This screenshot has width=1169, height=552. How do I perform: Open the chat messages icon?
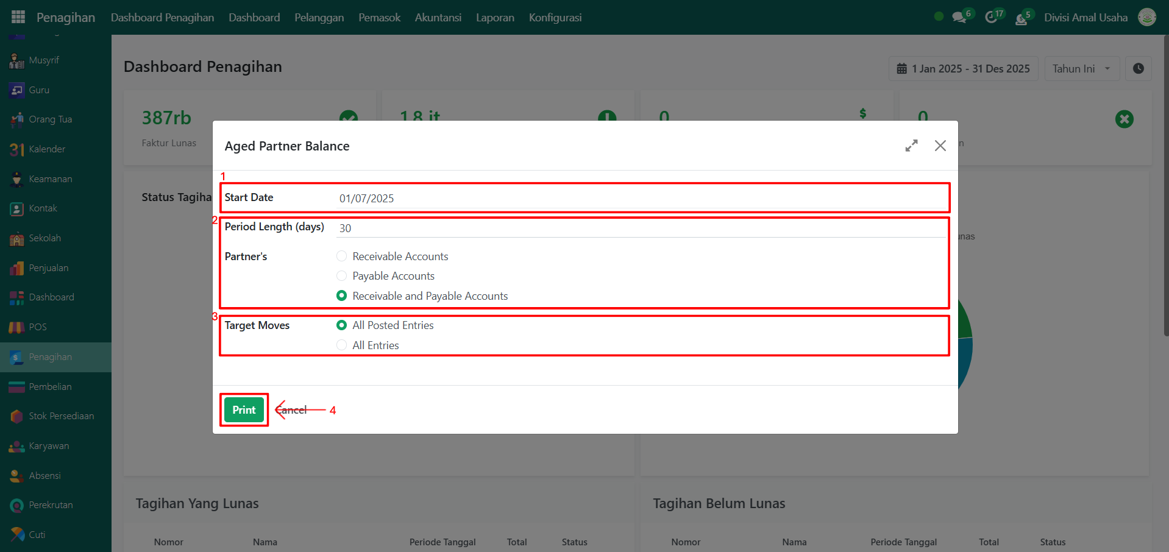(959, 18)
